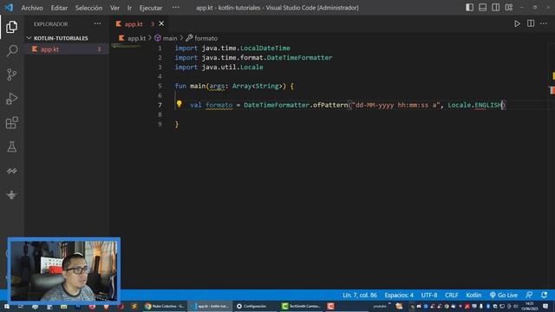The width and height of the screenshot is (555, 312).
Task: Expand the overflow menu ellipsis in menu bar
Action: coord(175,8)
